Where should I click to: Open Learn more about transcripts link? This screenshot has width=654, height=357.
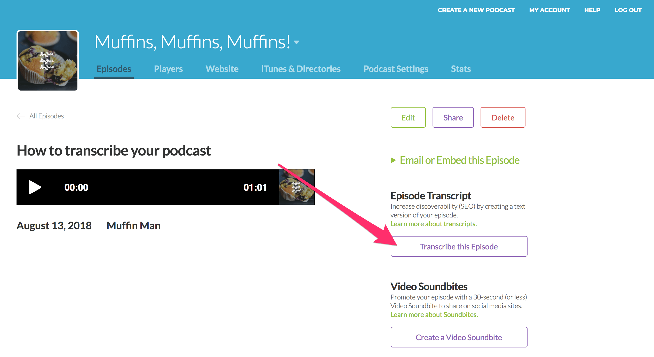tap(434, 224)
